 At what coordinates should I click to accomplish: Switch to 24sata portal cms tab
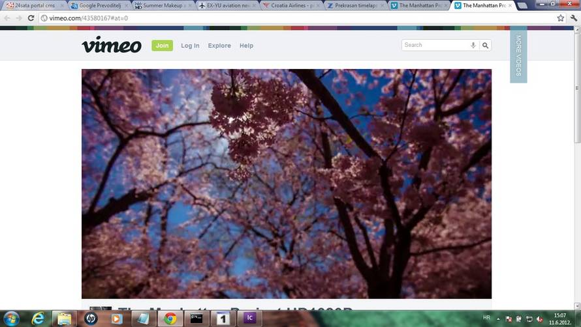[33, 6]
